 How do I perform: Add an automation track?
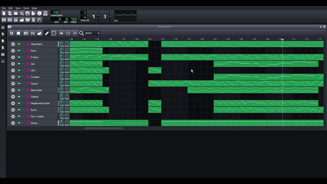click(x=39, y=33)
